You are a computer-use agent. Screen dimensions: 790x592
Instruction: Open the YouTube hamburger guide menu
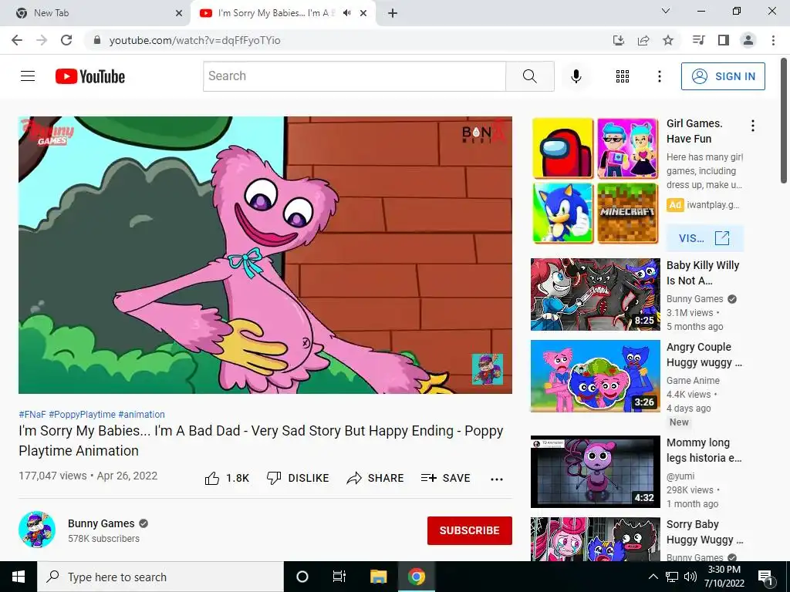tap(28, 76)
